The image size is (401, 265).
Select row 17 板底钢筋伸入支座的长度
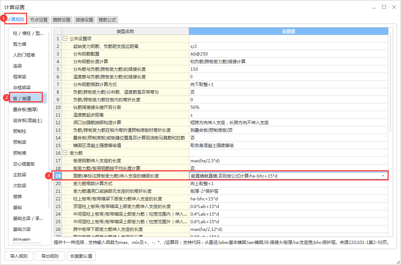coord(125,161)
